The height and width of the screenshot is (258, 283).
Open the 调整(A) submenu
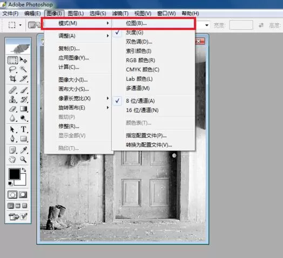[78, 36]
